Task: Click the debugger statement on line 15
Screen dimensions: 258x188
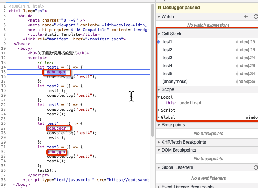Action: click(57, 72)
